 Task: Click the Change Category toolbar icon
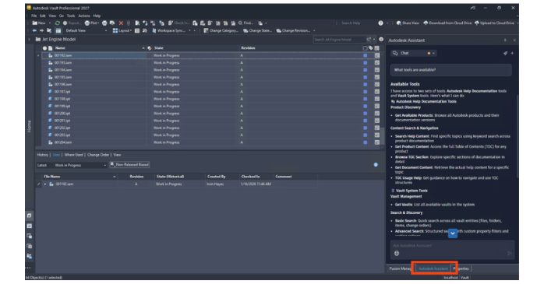pos(206,30)
